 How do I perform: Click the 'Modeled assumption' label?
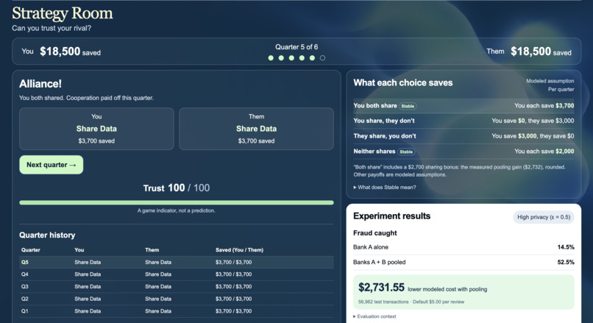(550, 81)
